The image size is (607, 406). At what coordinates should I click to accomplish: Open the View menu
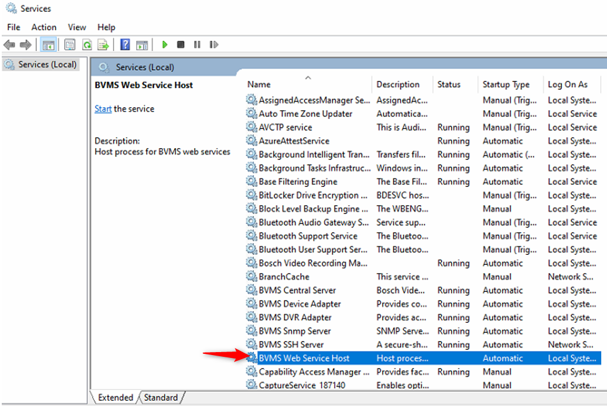point(77,27)
